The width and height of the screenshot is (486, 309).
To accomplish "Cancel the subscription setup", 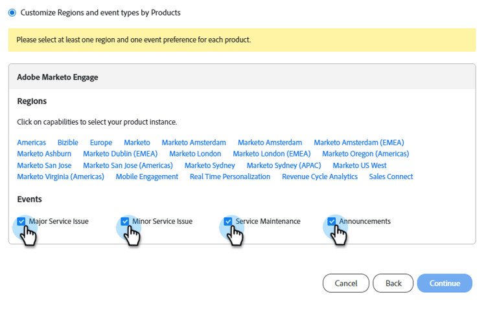I will pyautogui.click(x=346, y=283).
